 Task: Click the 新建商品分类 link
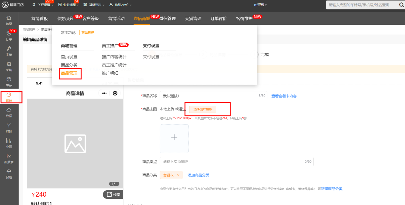(x=331, y=189)
